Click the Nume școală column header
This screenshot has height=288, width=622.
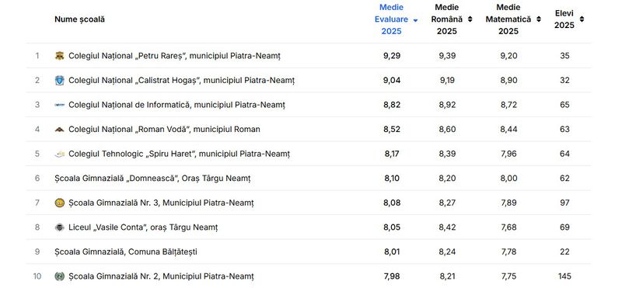tap(80, 19)
